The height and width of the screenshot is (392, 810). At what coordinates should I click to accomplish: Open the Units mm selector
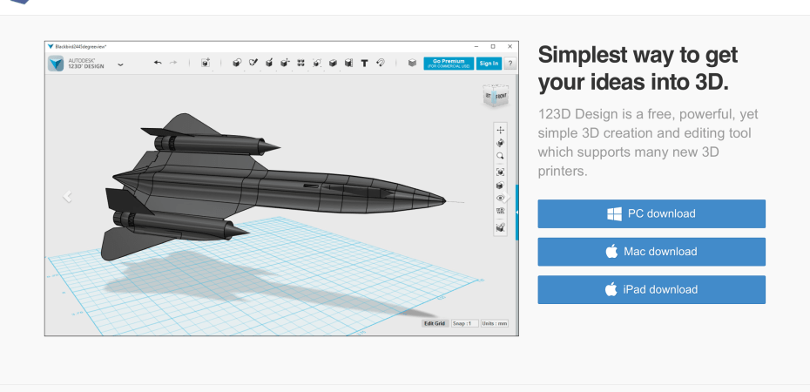[495, 323]
